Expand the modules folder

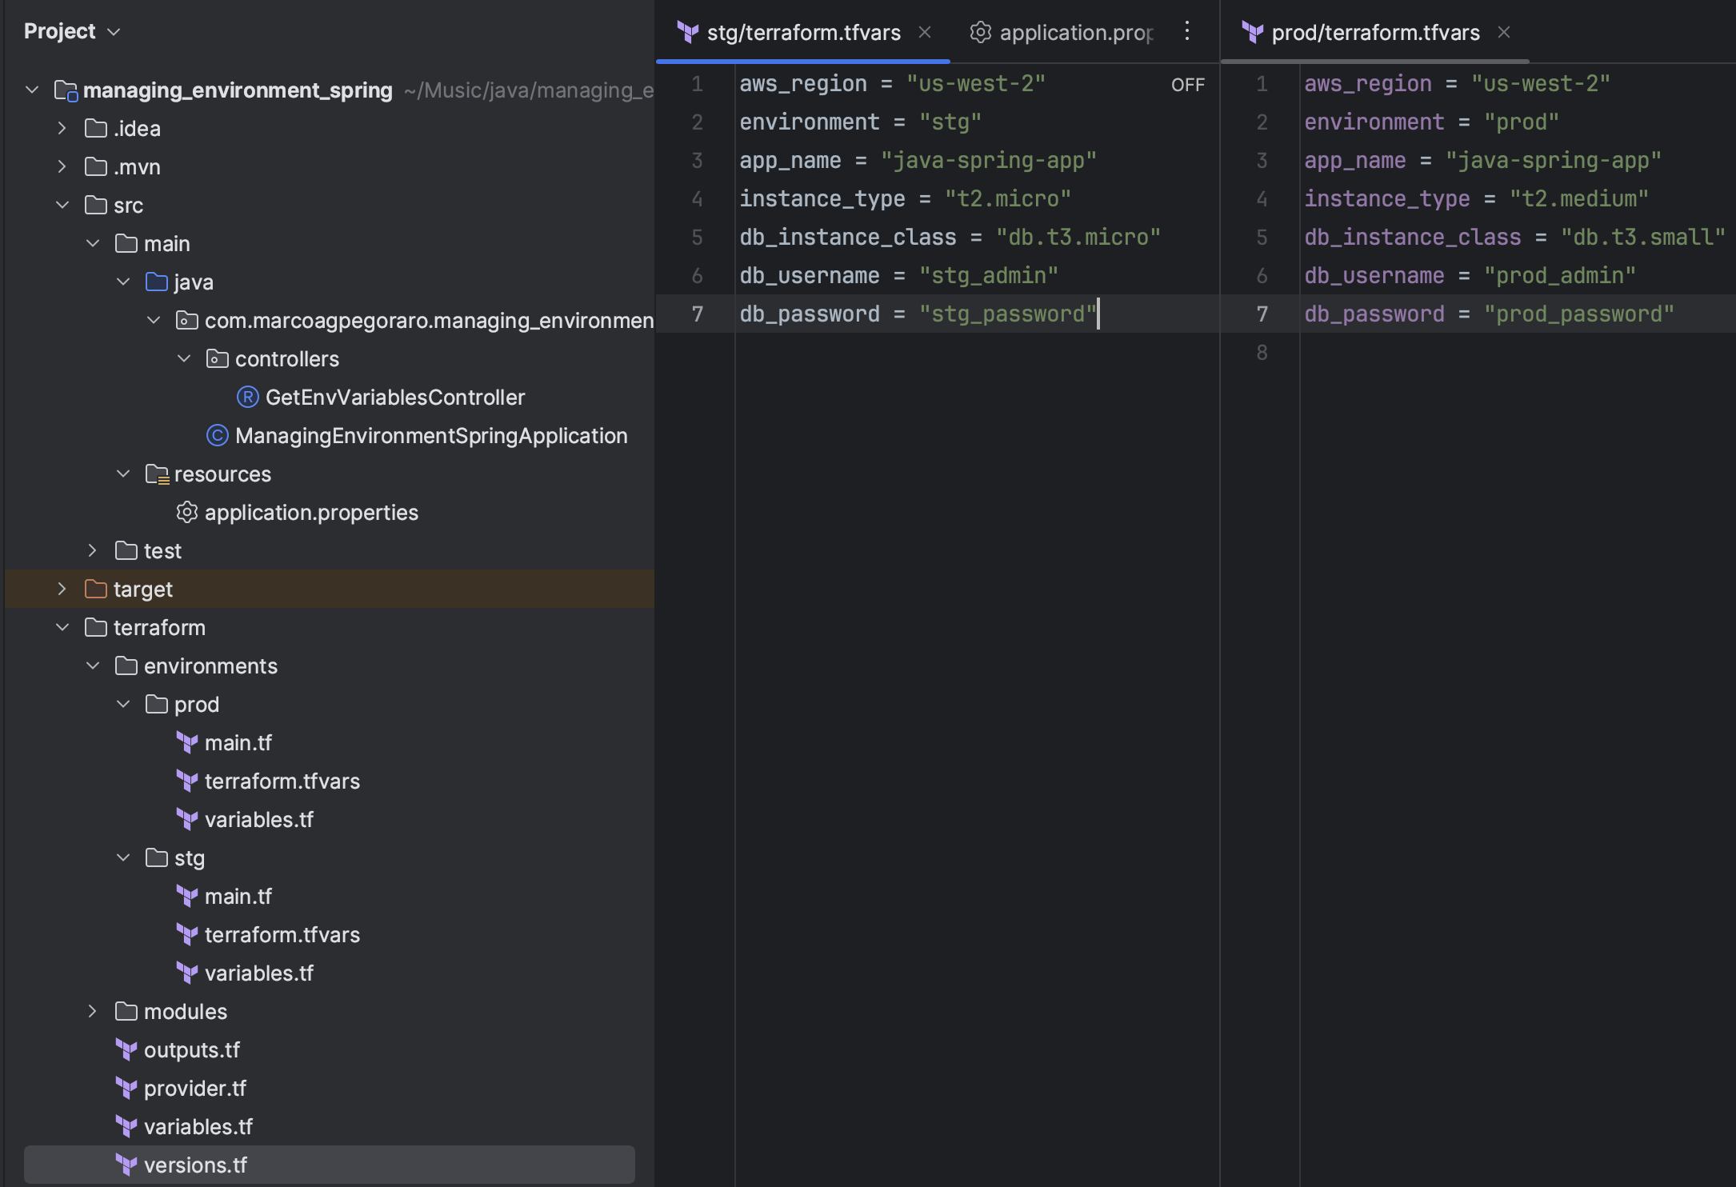tap(93, 1011)
